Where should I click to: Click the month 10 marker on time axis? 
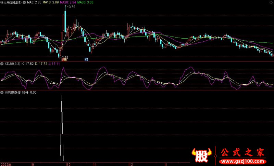[68, 164]
